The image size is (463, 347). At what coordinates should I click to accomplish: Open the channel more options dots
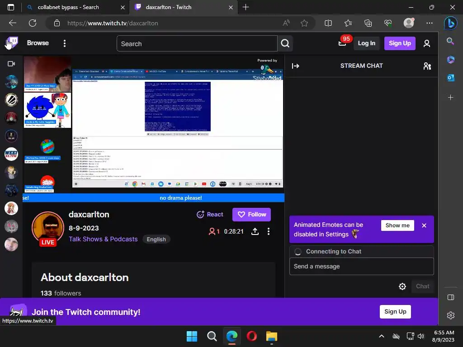tap(269, 231)
